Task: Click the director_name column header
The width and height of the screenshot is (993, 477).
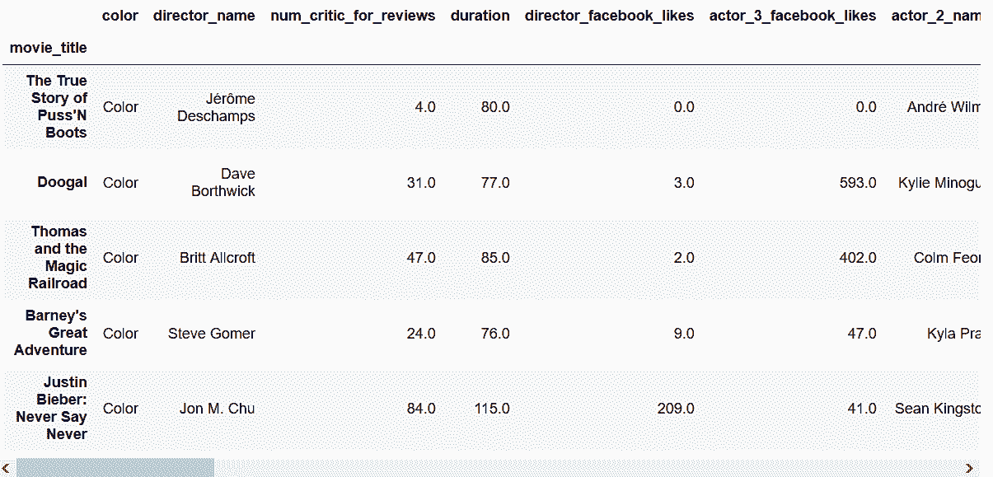Action: [x=204, y=16]
